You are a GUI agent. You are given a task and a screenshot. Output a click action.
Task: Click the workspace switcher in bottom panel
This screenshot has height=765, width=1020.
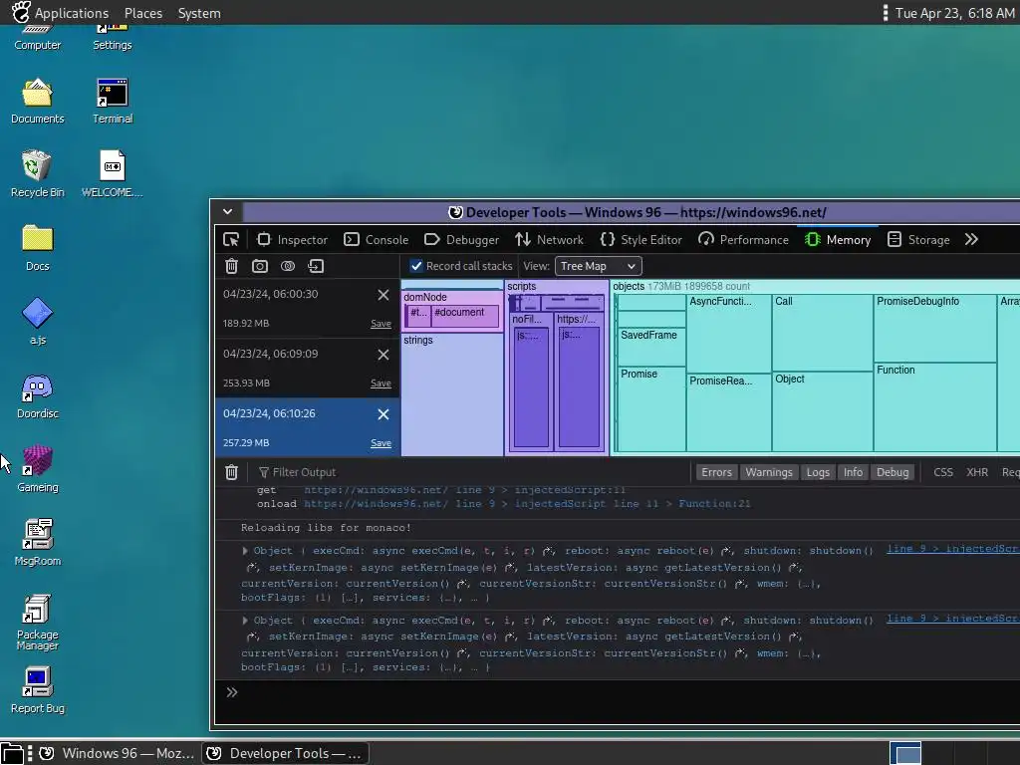904,753
